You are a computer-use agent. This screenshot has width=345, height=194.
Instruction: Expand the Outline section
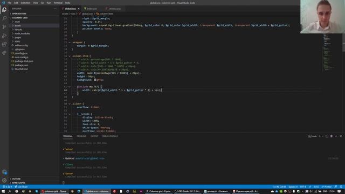coord(34,179)
